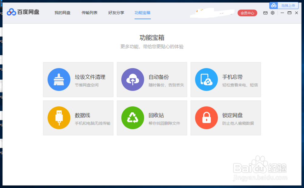Open the 回收站 recycle bin icon
Image resolution: width=304 pixels, height=188 pixels.
pos(133,118)
